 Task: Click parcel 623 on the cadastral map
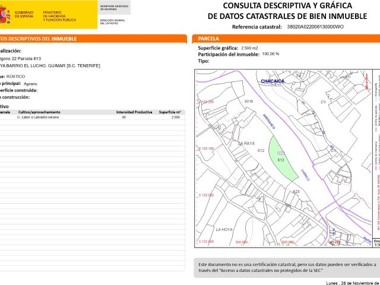pos(296,192)
